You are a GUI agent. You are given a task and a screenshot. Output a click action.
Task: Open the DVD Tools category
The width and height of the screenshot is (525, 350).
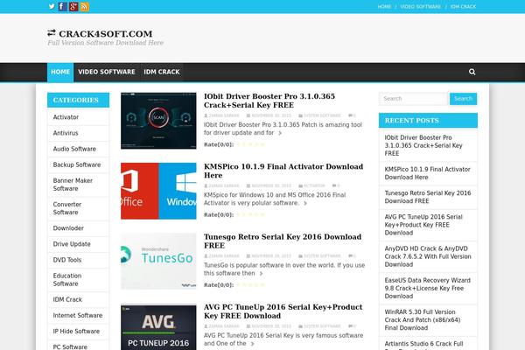click(67, 260)
